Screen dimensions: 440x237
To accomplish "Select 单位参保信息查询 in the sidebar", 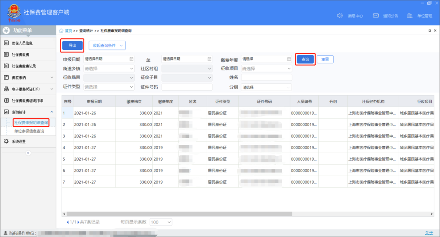I will [x=29, y=131].
